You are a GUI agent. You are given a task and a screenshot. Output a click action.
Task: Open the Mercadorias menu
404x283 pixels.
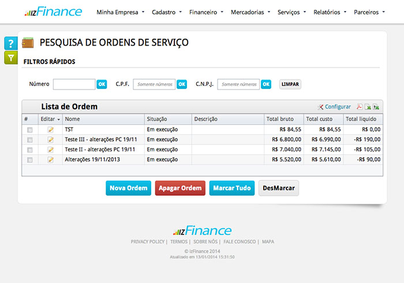click(x=250, y=12)
